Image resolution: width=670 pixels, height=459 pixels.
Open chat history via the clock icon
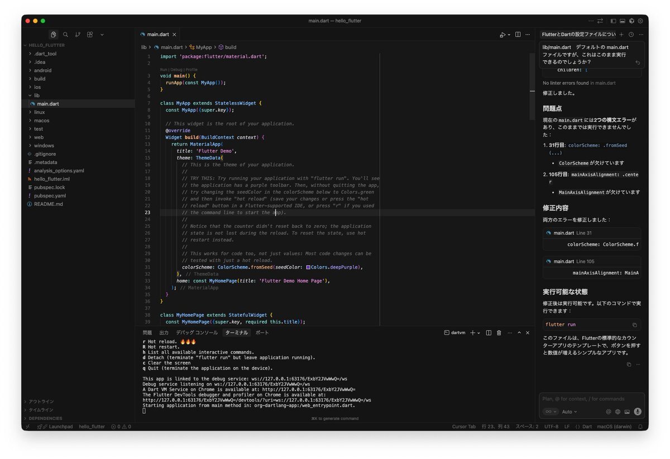pyautogui.click(x=631, y=35)
